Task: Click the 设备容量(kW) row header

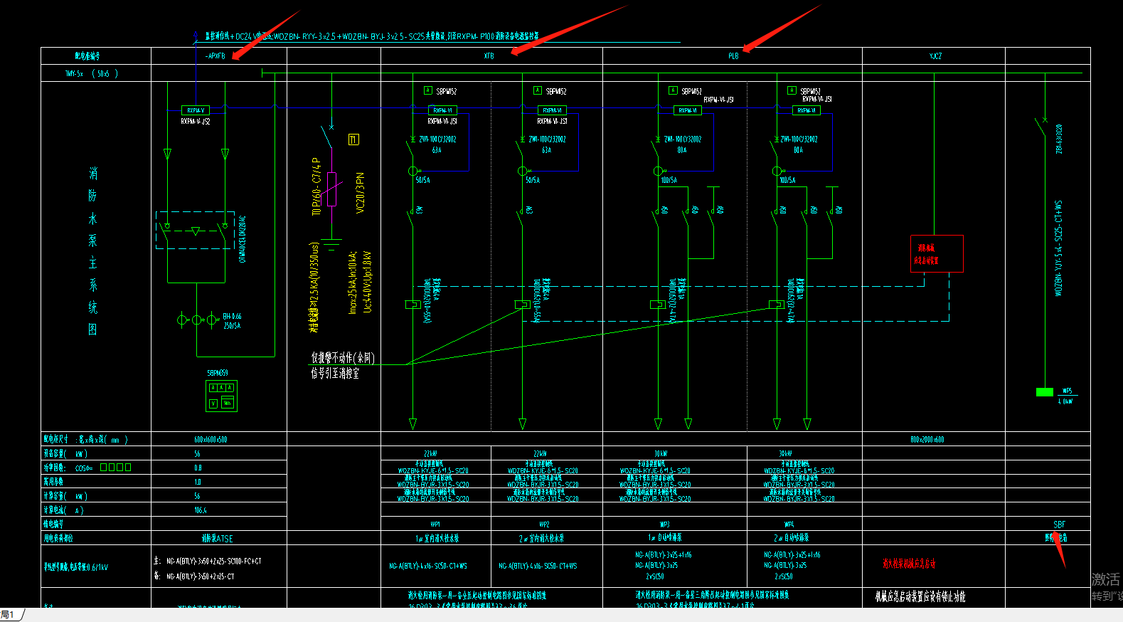Action: pos(65,454)
